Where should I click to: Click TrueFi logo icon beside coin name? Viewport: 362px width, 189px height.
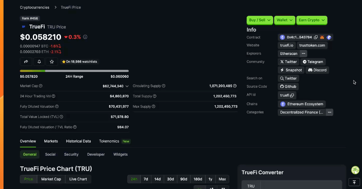(x=23, y=27)
